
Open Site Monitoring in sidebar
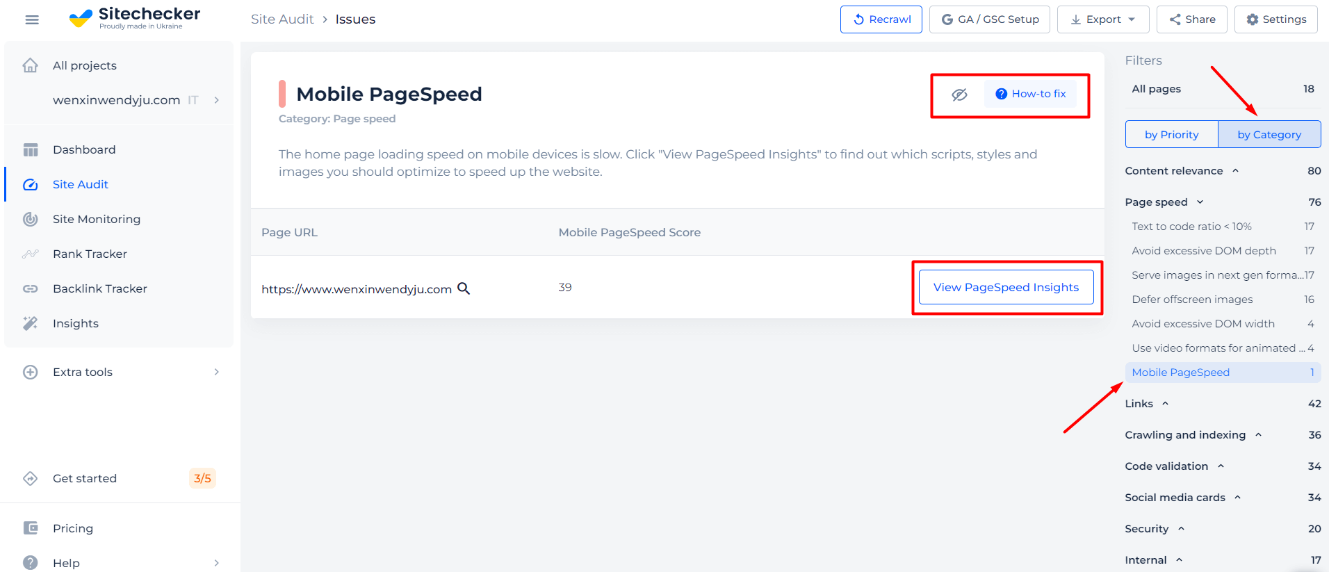point(97,219)
